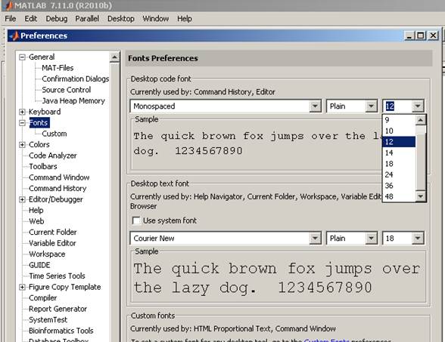
Task: Select Help in the preferences tree
Action: [36, 211]
